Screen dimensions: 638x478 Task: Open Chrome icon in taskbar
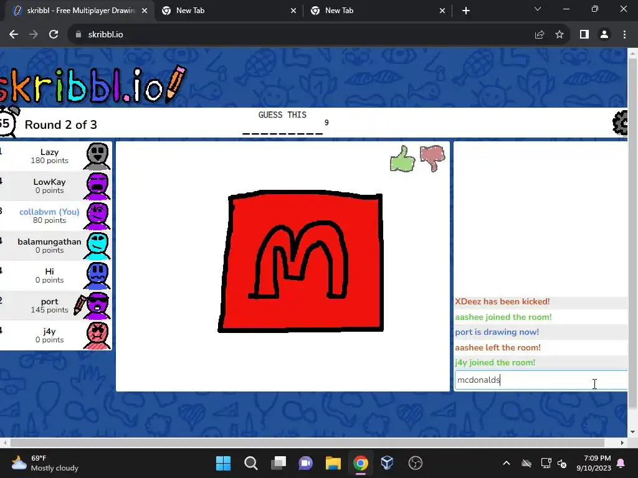tap(361, 463)
